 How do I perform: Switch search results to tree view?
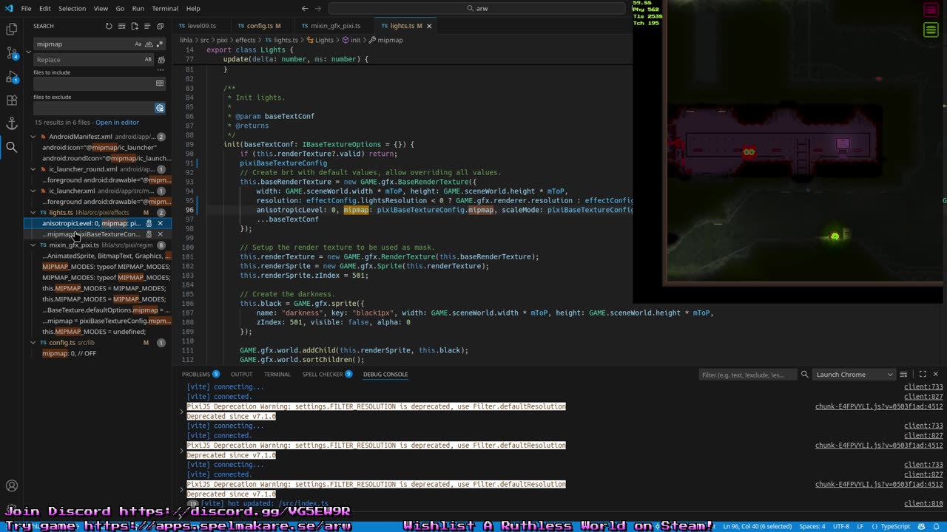(x=147, y=26)
